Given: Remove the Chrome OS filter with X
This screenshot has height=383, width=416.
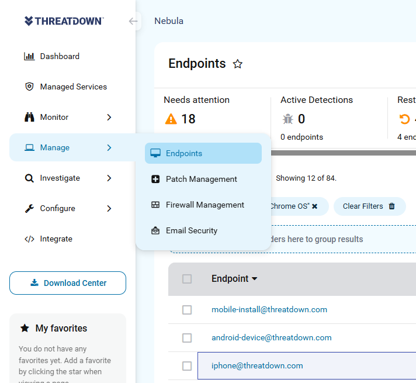Looking at the screenshot, I should click(x=315, y=206).
